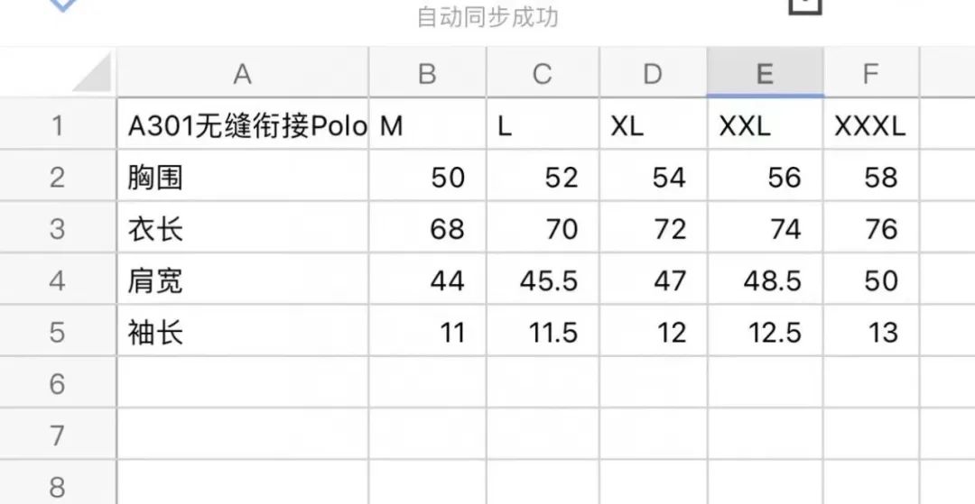Click the 袖长 label cell
The image size is (975, 504).
[242, 333]
